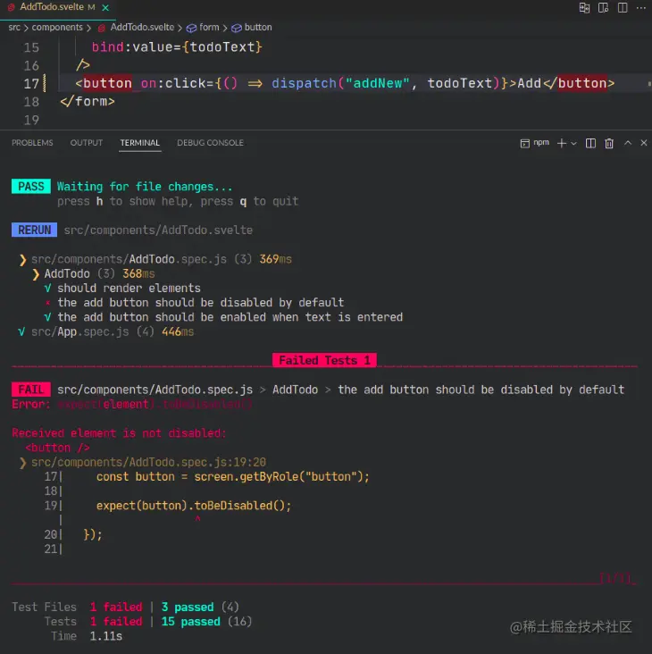Click failing 'disabled by default' test in list

201,303
